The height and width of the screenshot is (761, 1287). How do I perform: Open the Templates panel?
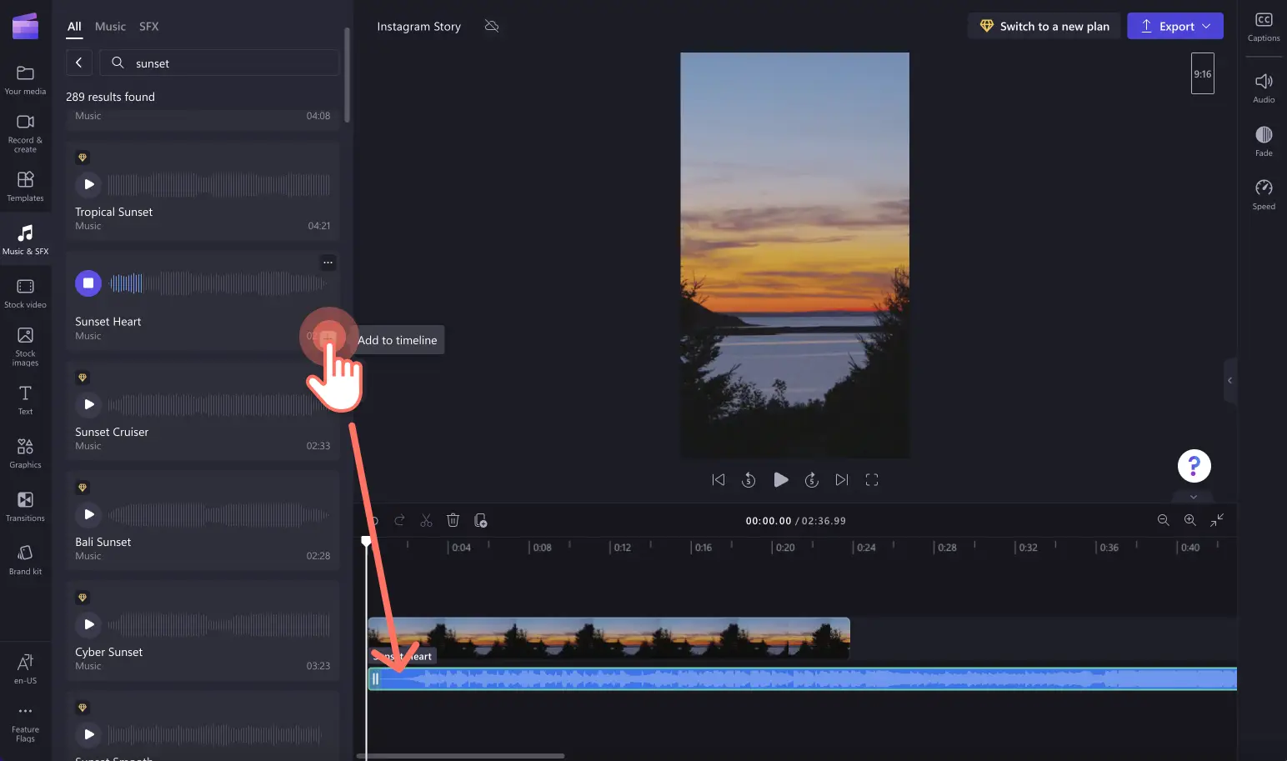tap(25, 187)
